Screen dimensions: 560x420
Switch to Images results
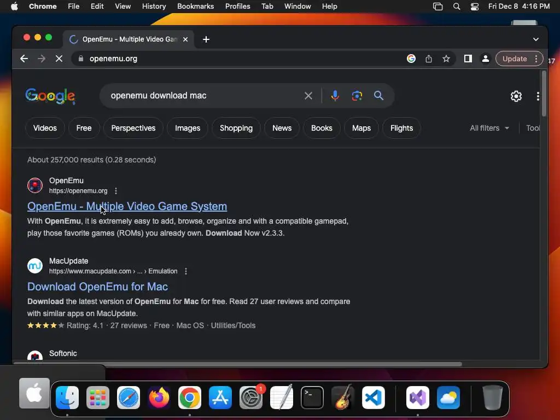[188, 128]
